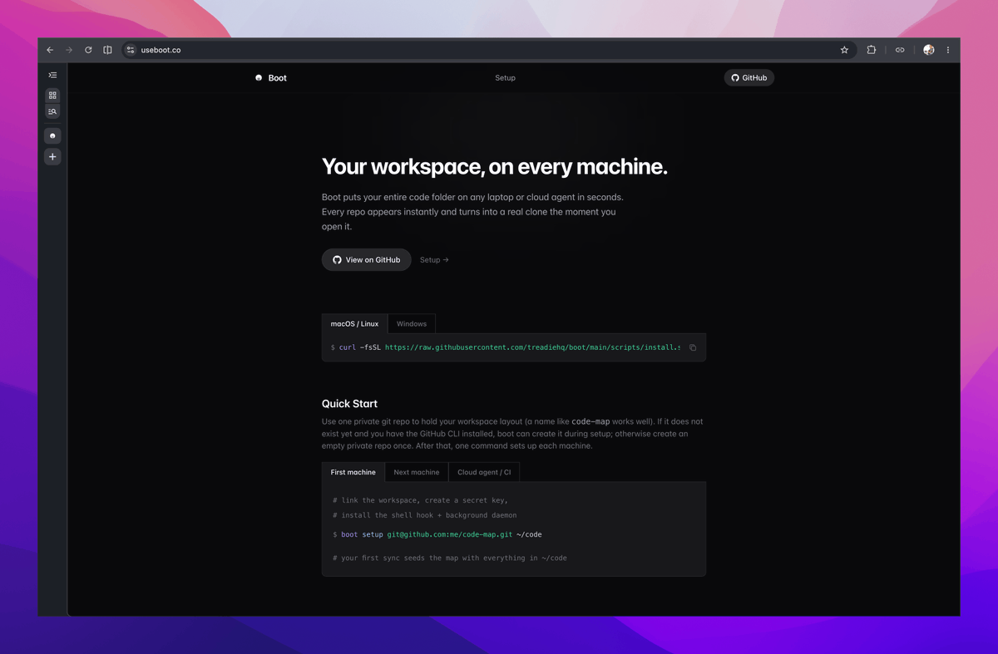Bookmark this page with the star
The height and width of the screenshot is (654, 998).
[844, 50]
